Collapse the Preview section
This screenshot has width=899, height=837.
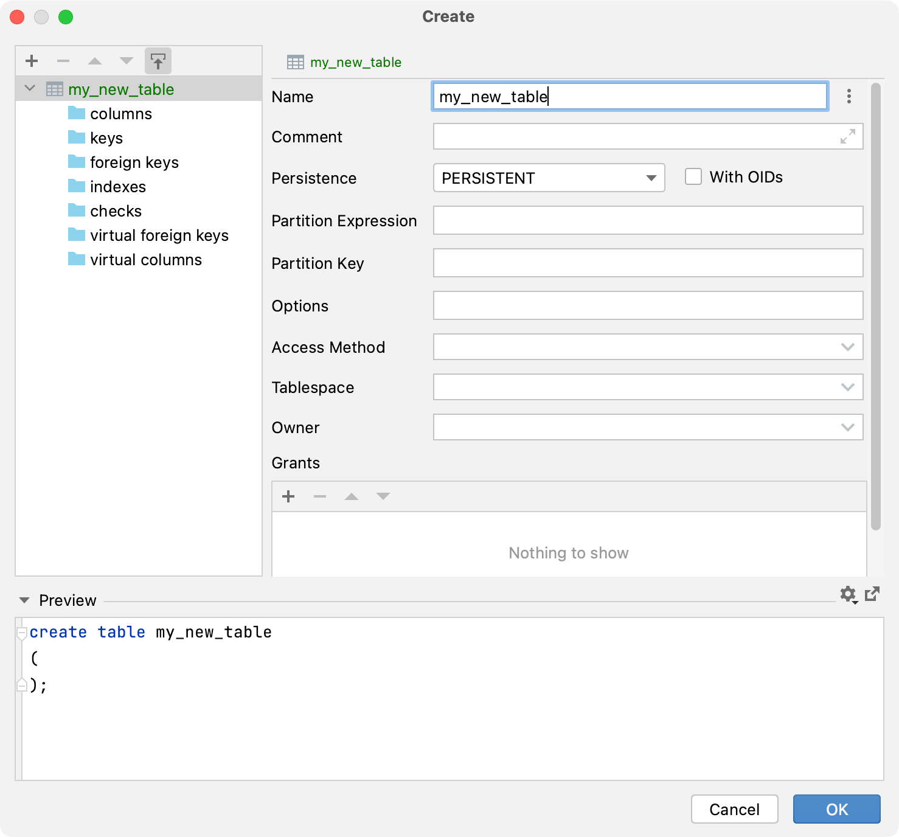click(24, 600)
